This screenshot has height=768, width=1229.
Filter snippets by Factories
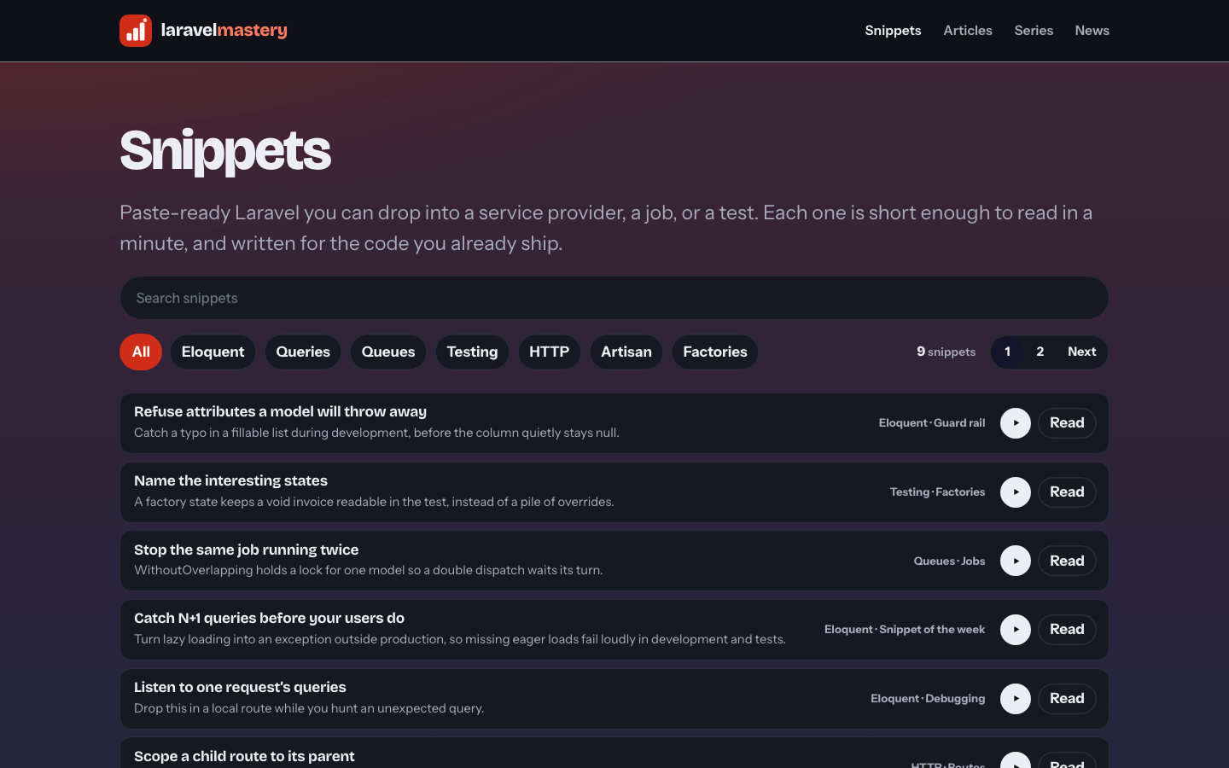[x=715, y=352]
